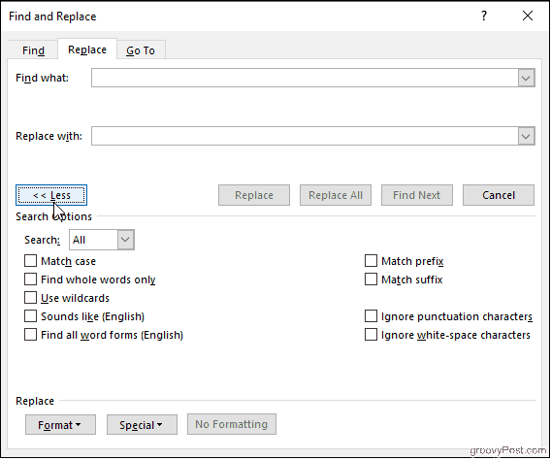
Task: Toggle Find all word forms (English)
Action: click(31, 335)
